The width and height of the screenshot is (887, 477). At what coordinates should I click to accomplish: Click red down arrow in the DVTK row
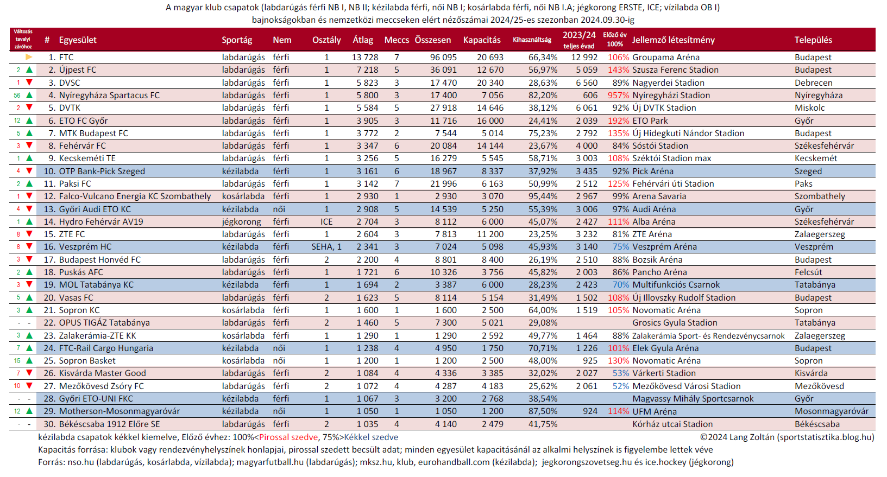tap(29, 107)
